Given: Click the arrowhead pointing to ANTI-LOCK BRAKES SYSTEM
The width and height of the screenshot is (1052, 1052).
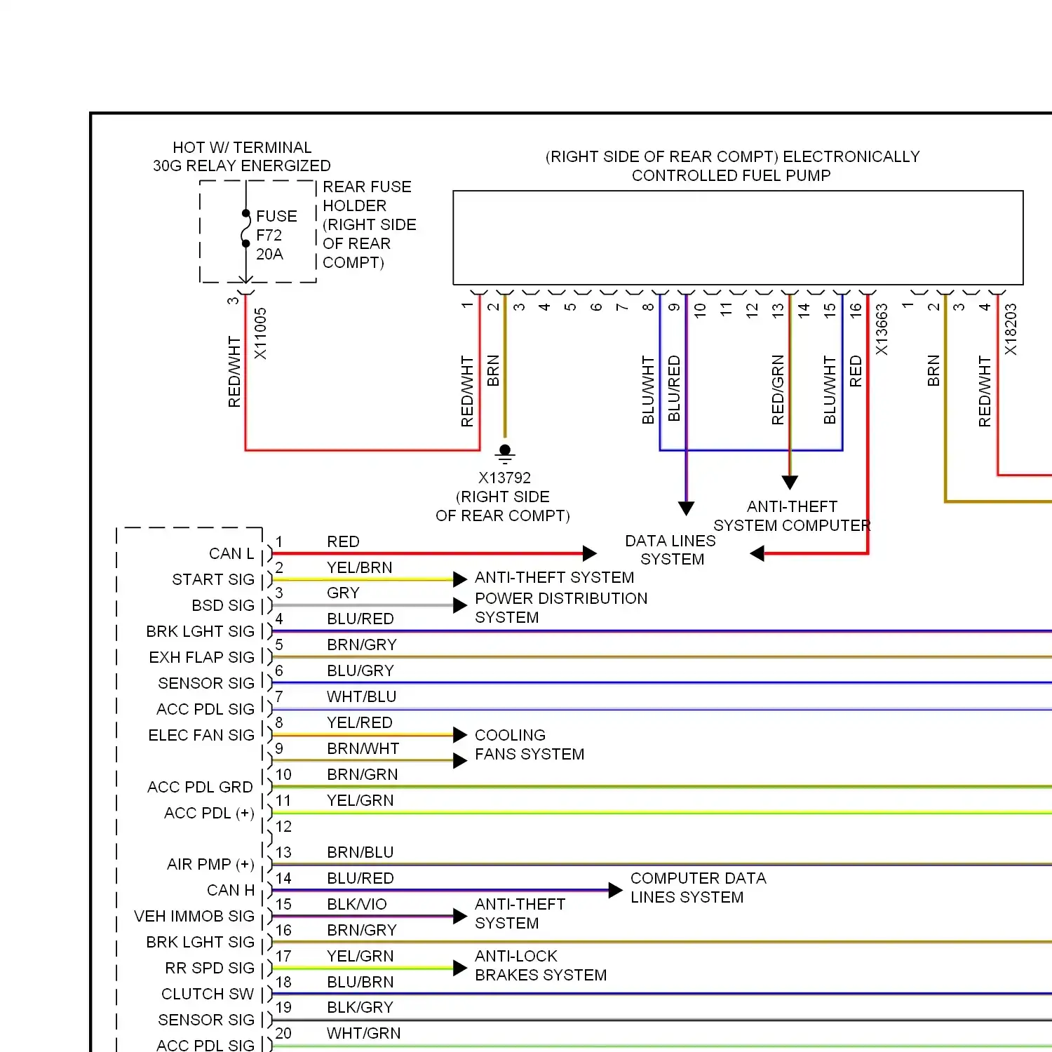Looking at the screenshot, I should tap(460, 969).
